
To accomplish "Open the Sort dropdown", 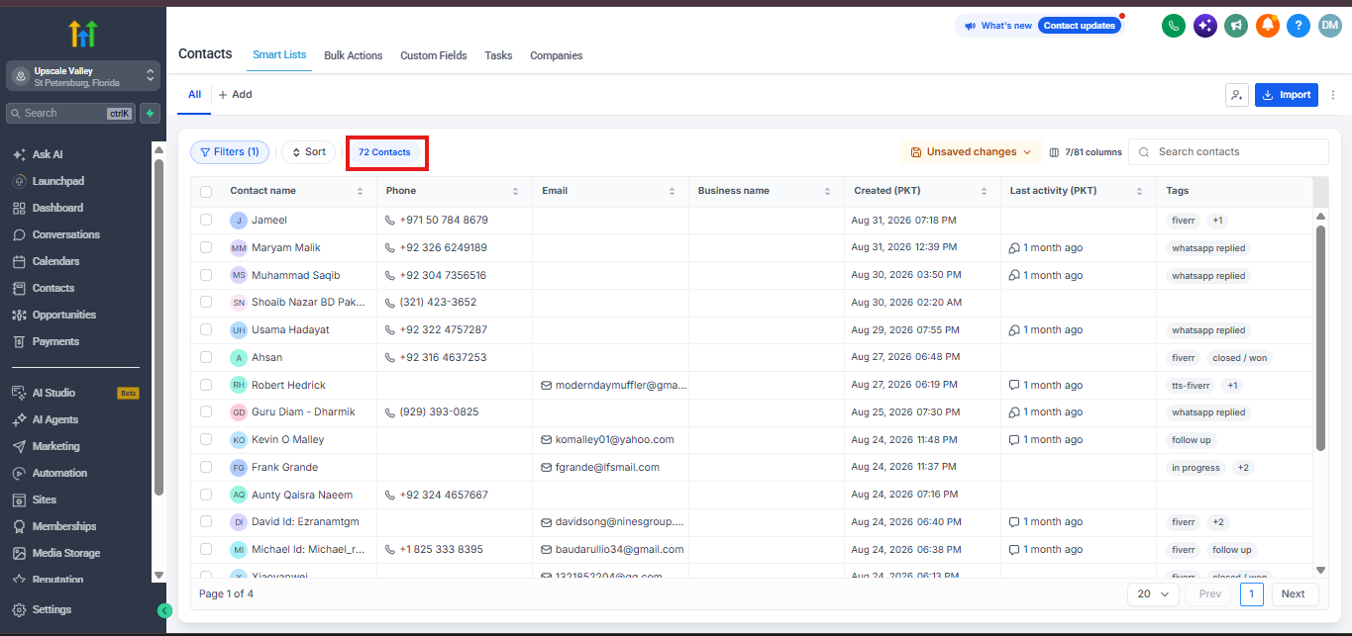I will point(309,152).
